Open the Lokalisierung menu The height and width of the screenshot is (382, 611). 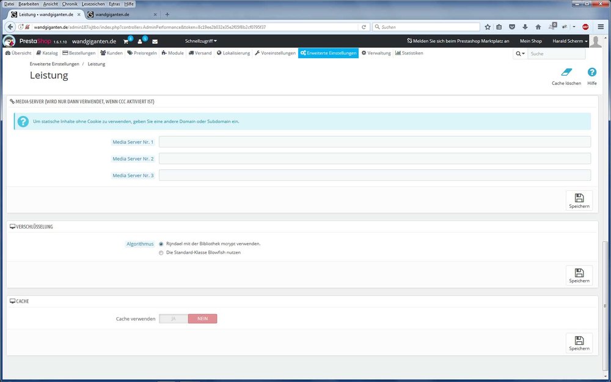(233, 53)
